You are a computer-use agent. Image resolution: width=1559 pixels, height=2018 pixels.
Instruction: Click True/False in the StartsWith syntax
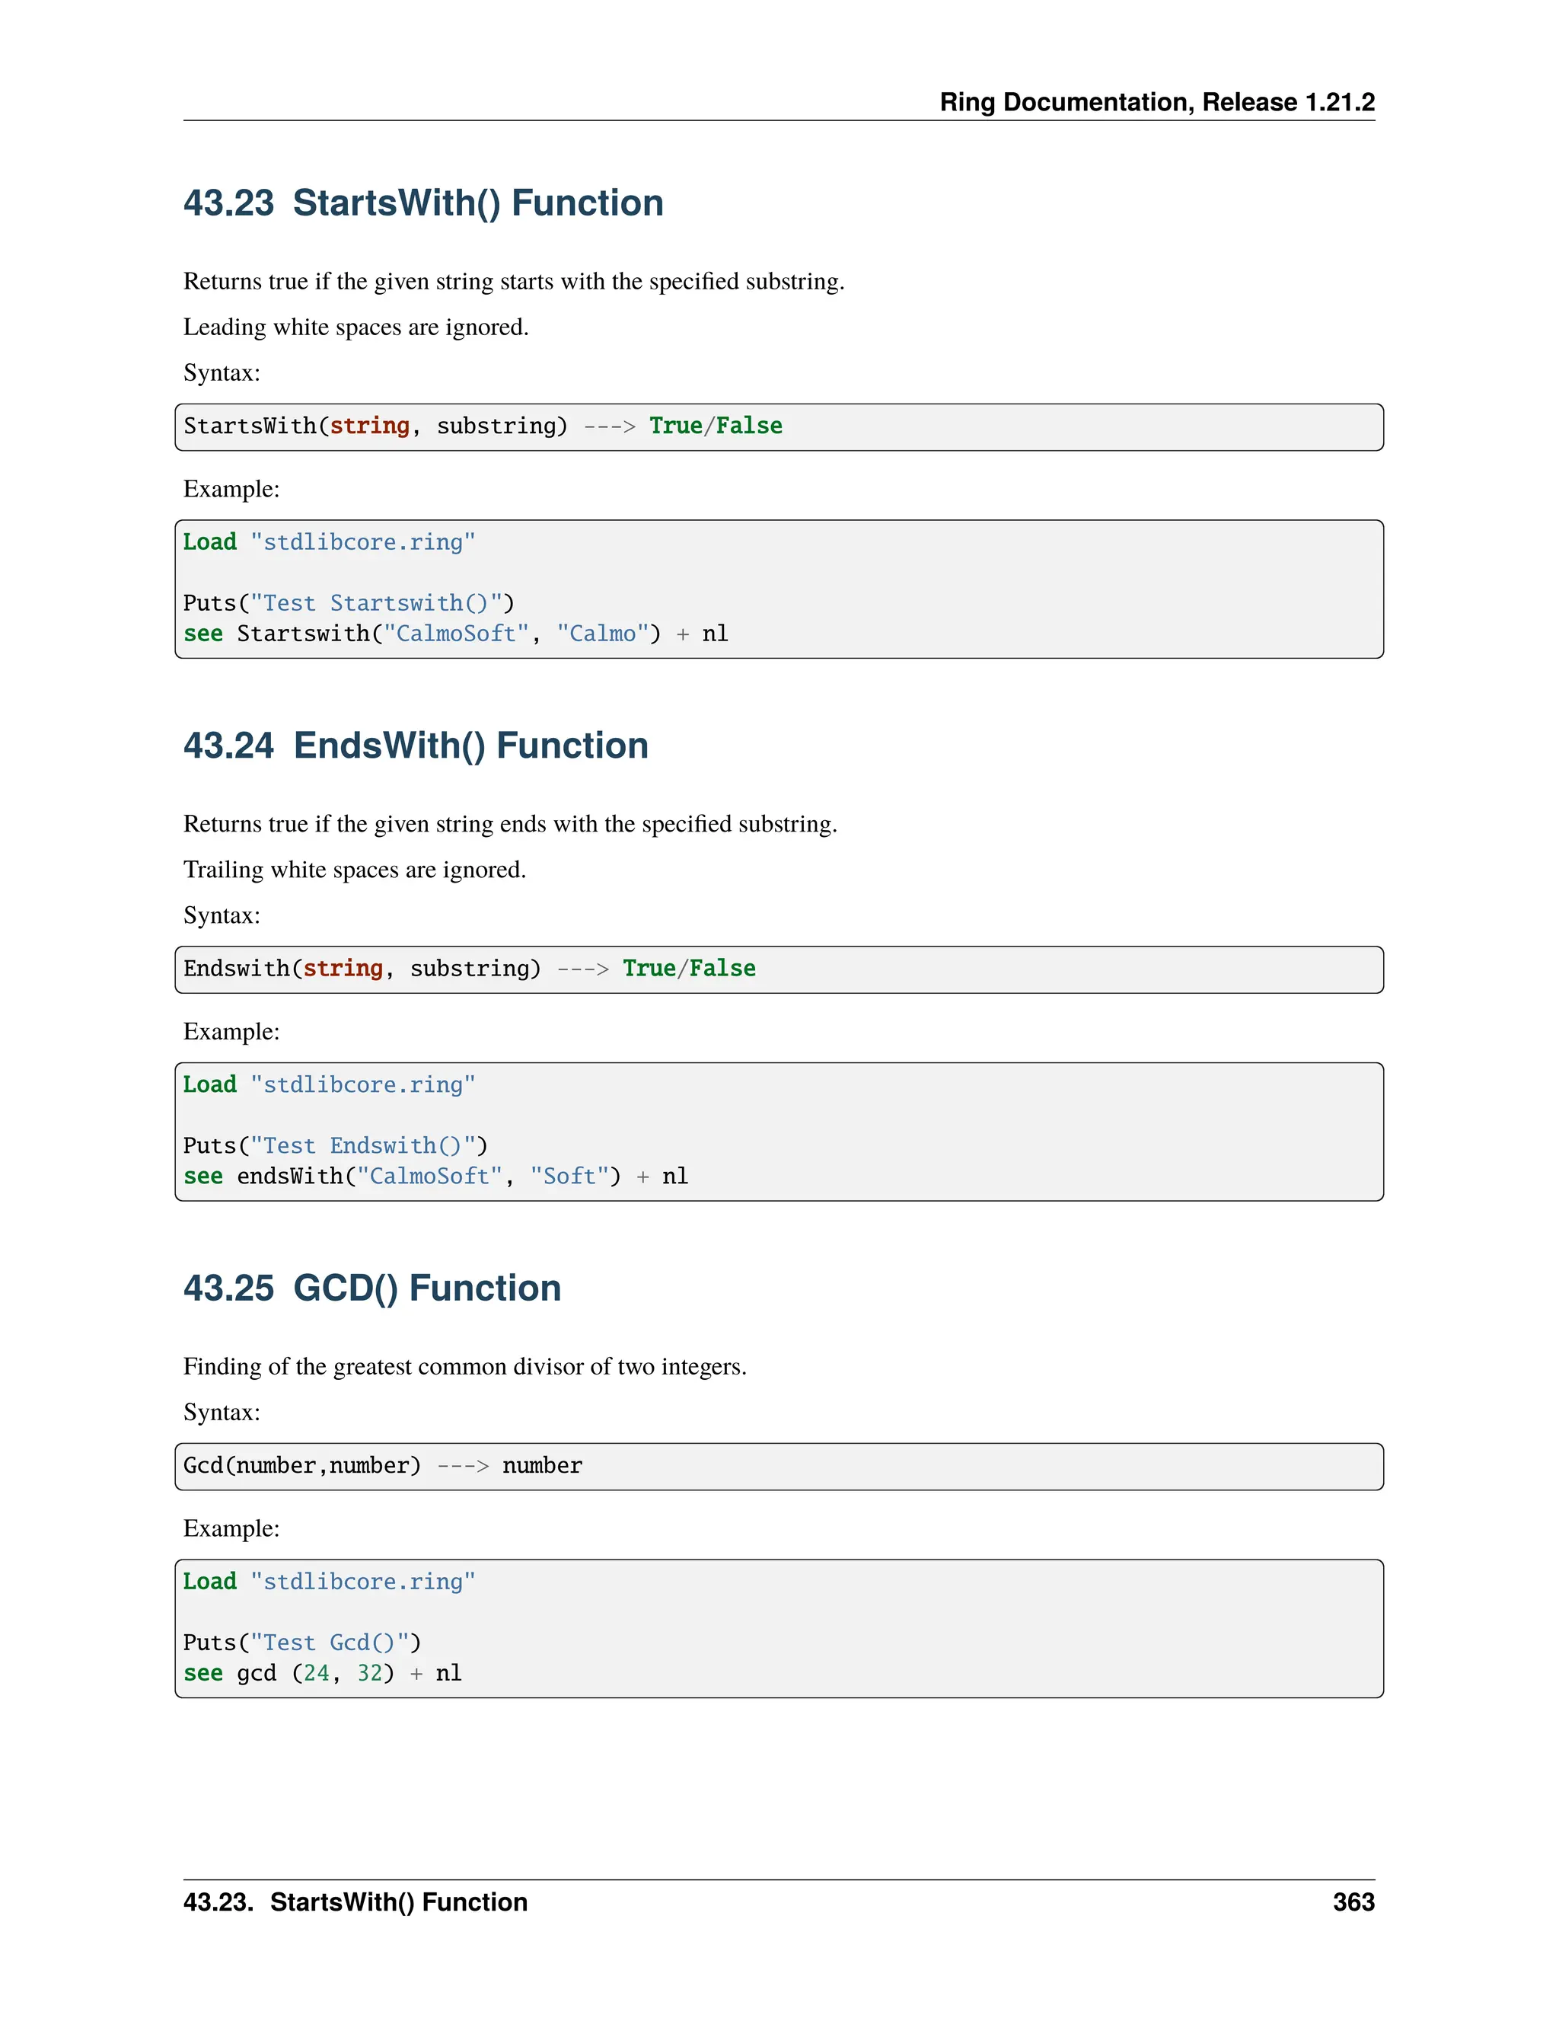716,426
